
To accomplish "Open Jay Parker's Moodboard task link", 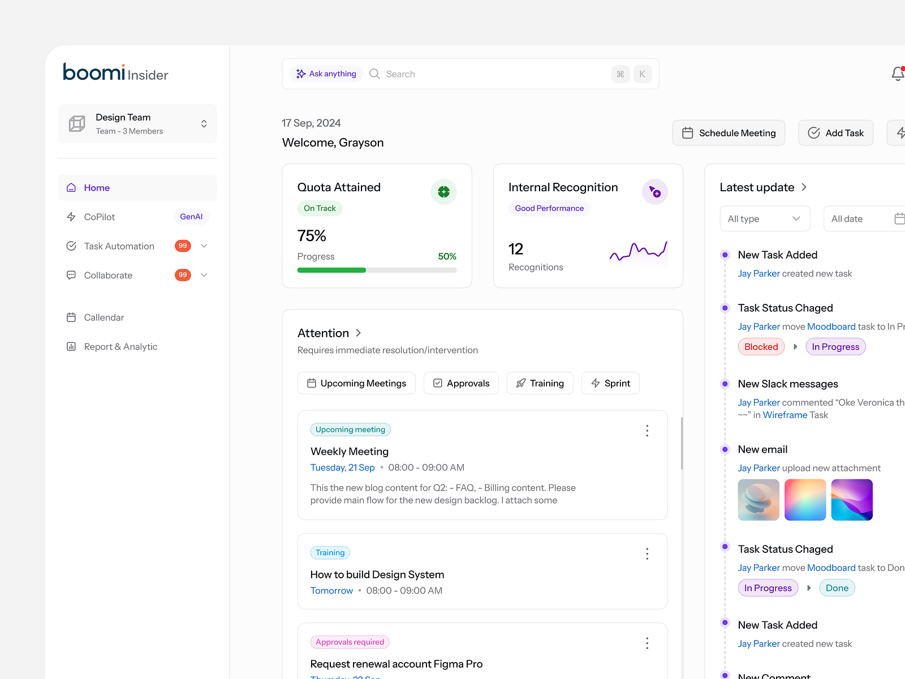I will click(831, 326).
